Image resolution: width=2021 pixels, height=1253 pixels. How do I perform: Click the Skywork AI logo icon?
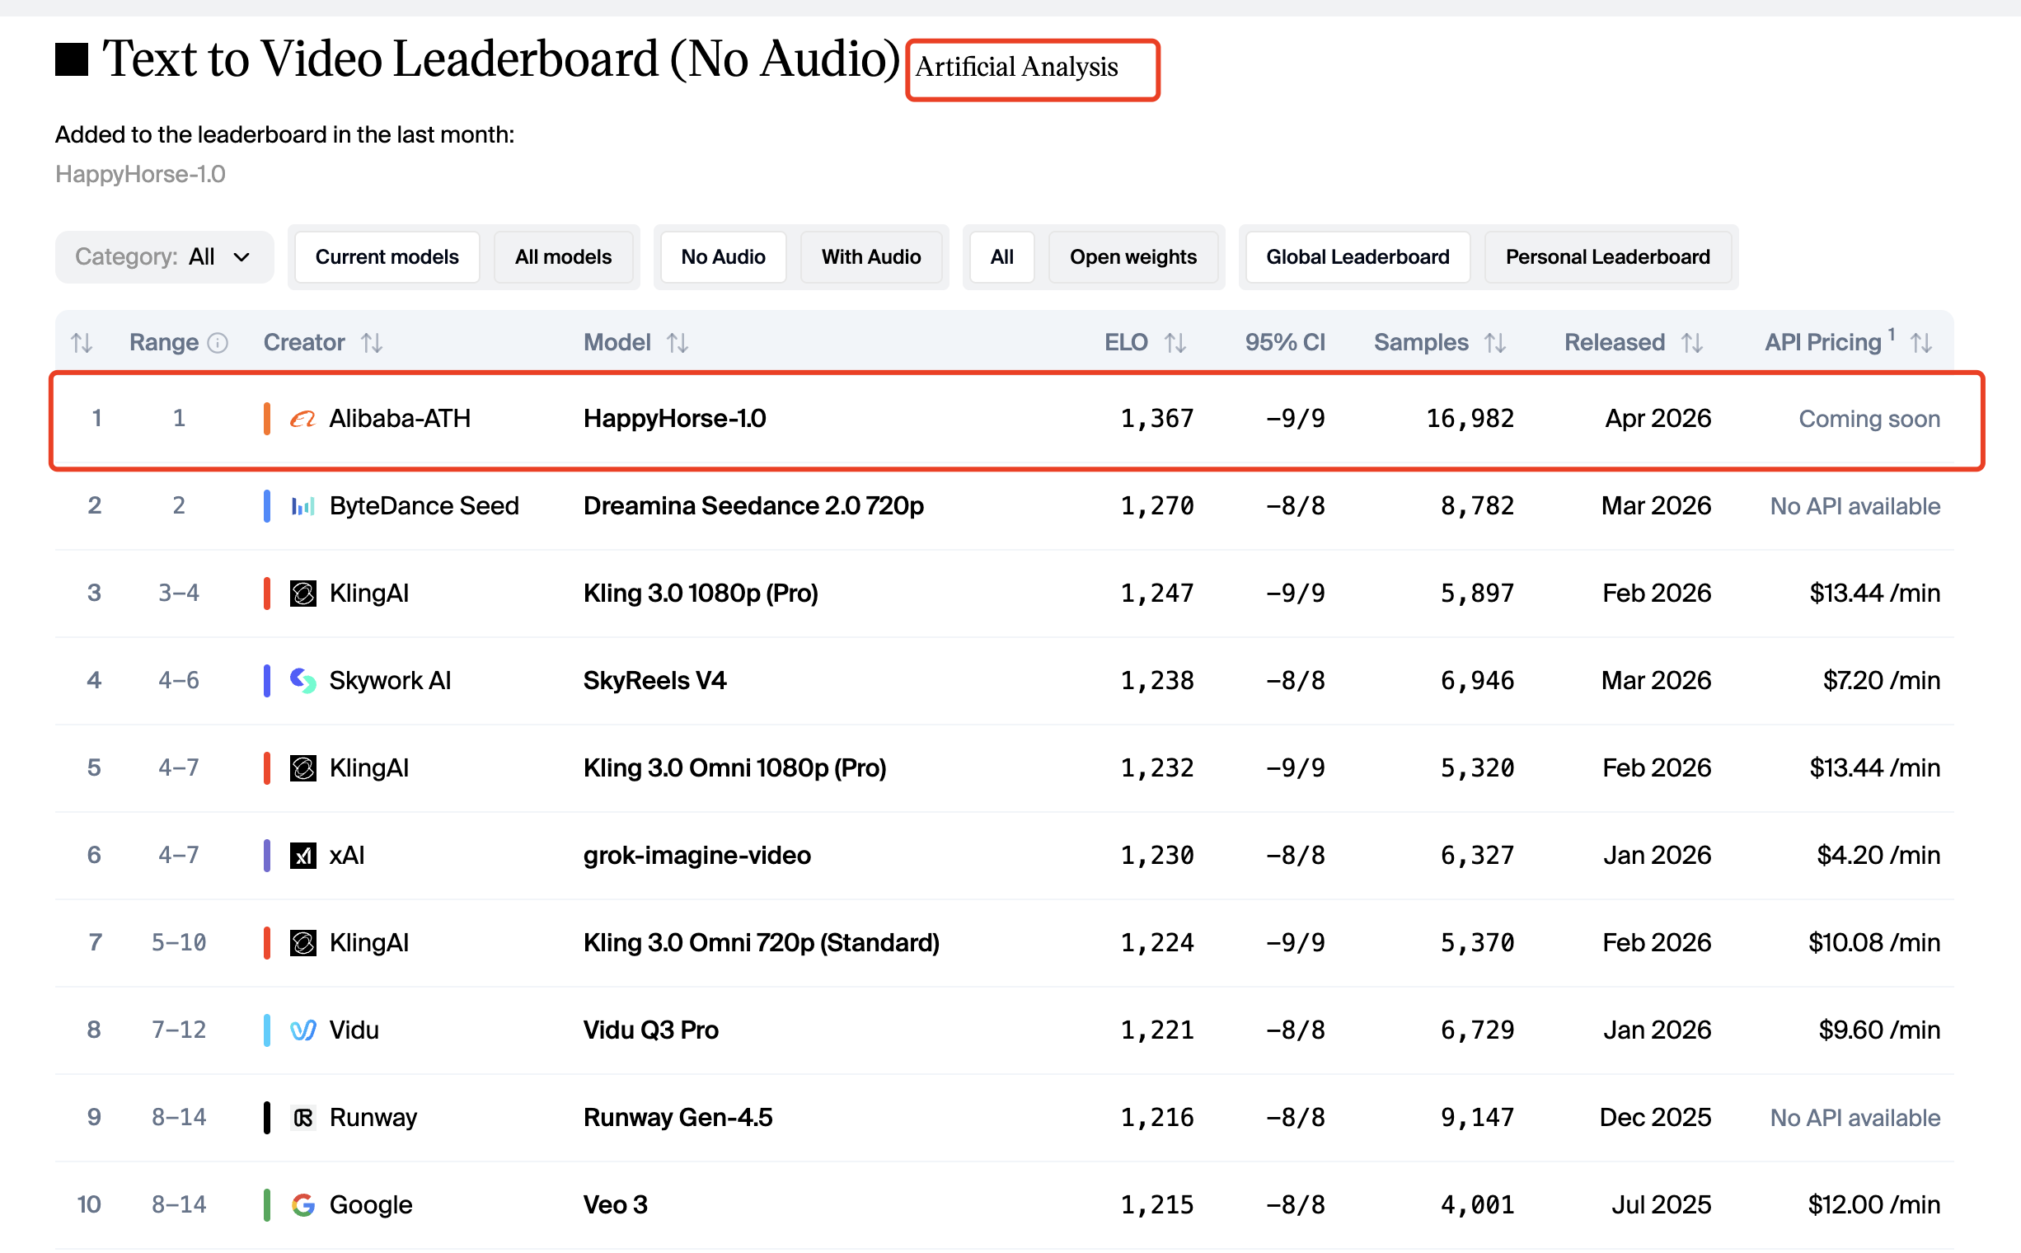pos(302,680)
